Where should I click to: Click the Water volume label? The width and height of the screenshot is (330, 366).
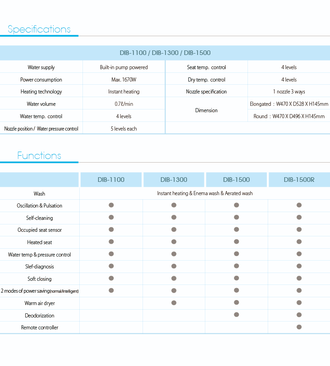pos(41,104)
